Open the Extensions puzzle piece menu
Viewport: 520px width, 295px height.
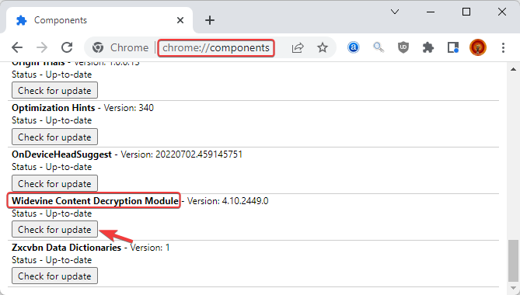pos(428,47)
